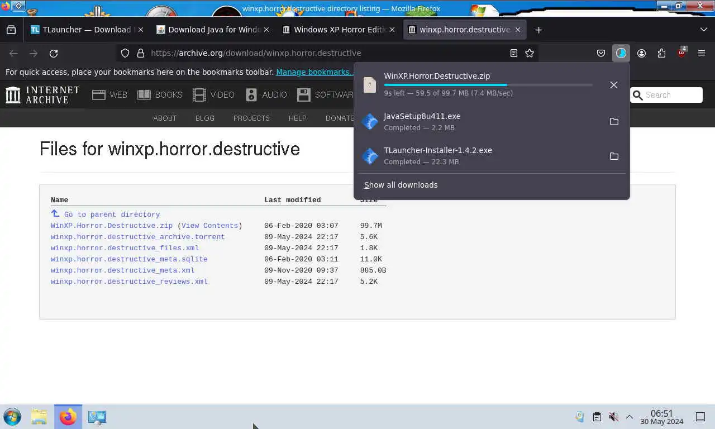Open the BOOKS section
The height and width of the screenshot is (429, 715).
(x=160, y=95)
